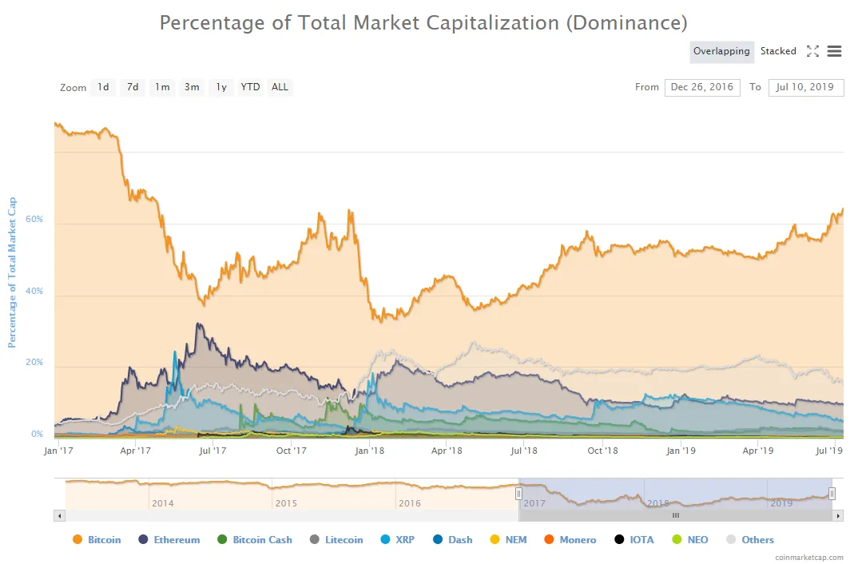The width and height of the screenshot is (850, 564).
Task: Set zoom to 3m
Action: click(x=192, y=87)
